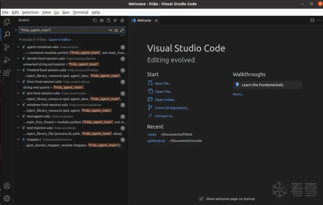Open the Terminal menu
323x205 pixels.
[x=80, y=12]
